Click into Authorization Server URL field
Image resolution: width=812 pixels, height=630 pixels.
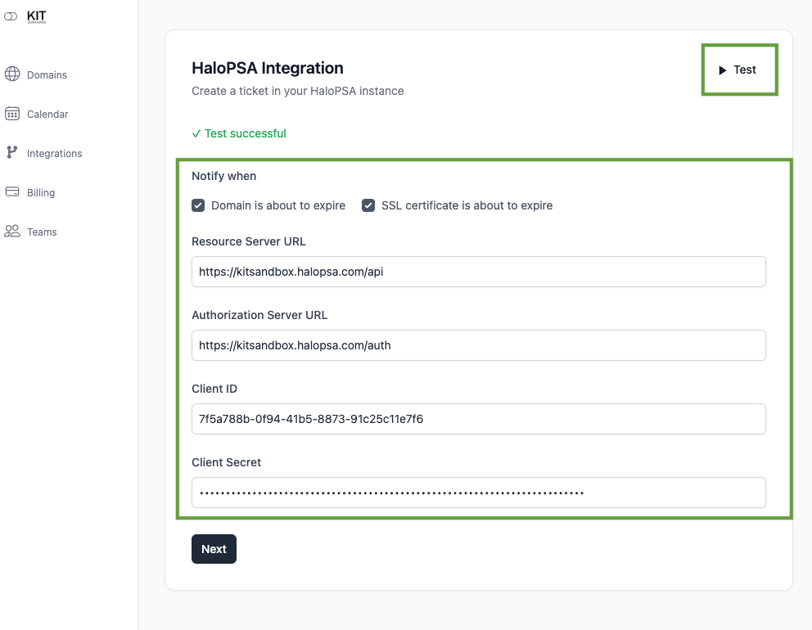(x=478, y=345)
